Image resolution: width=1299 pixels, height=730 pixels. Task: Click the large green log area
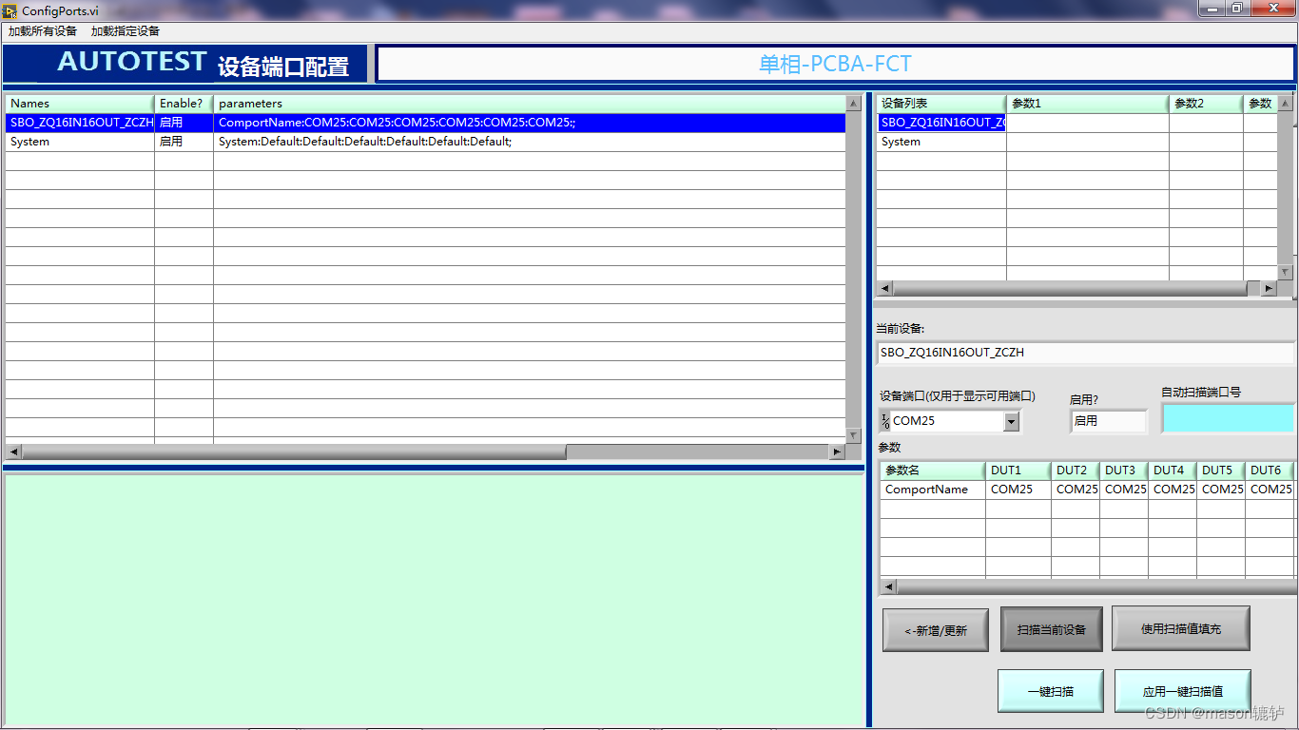434,599
